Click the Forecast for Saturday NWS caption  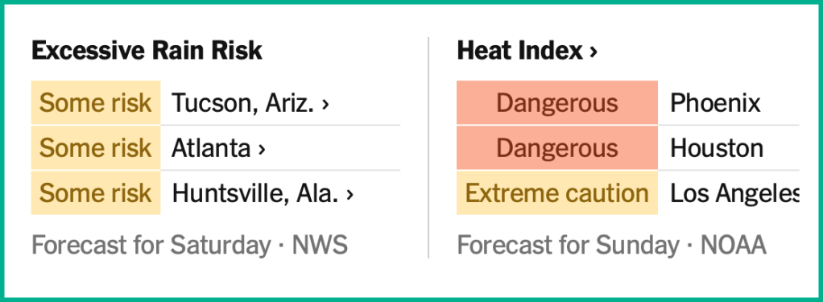tap(189, 246)
